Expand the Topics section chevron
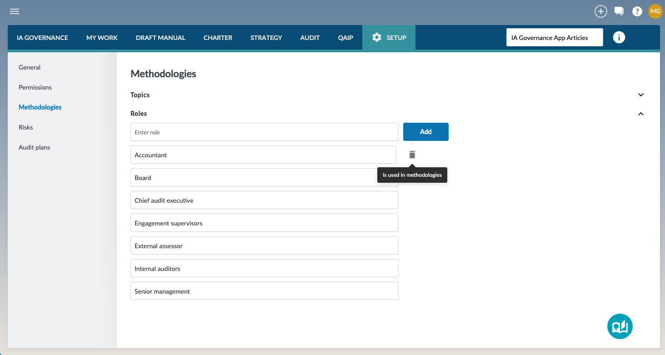The image size is (665, 355). 641,95
